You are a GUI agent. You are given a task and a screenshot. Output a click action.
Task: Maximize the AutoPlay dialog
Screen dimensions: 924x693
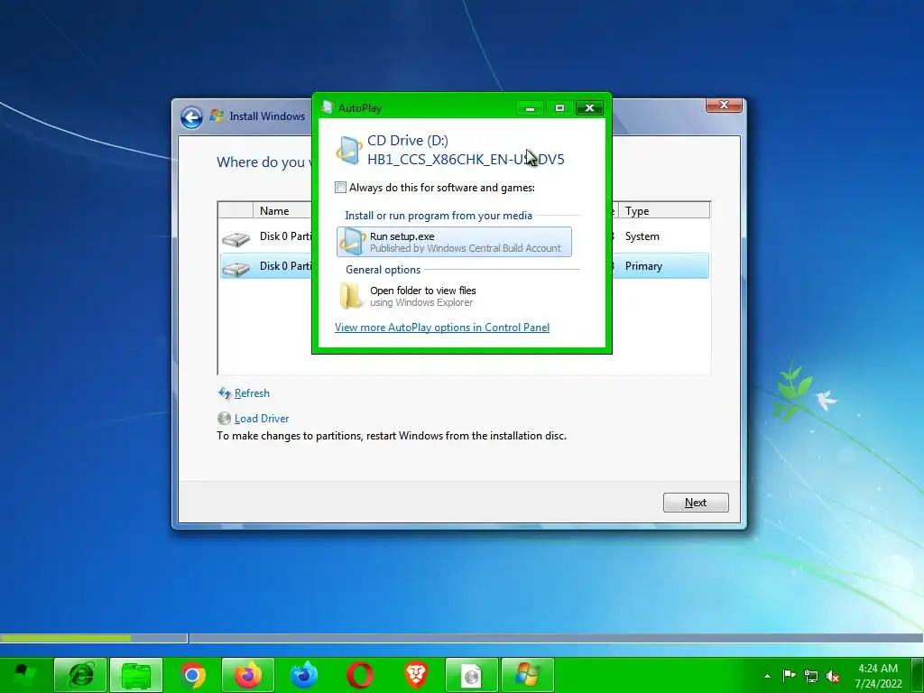[559, 108]
